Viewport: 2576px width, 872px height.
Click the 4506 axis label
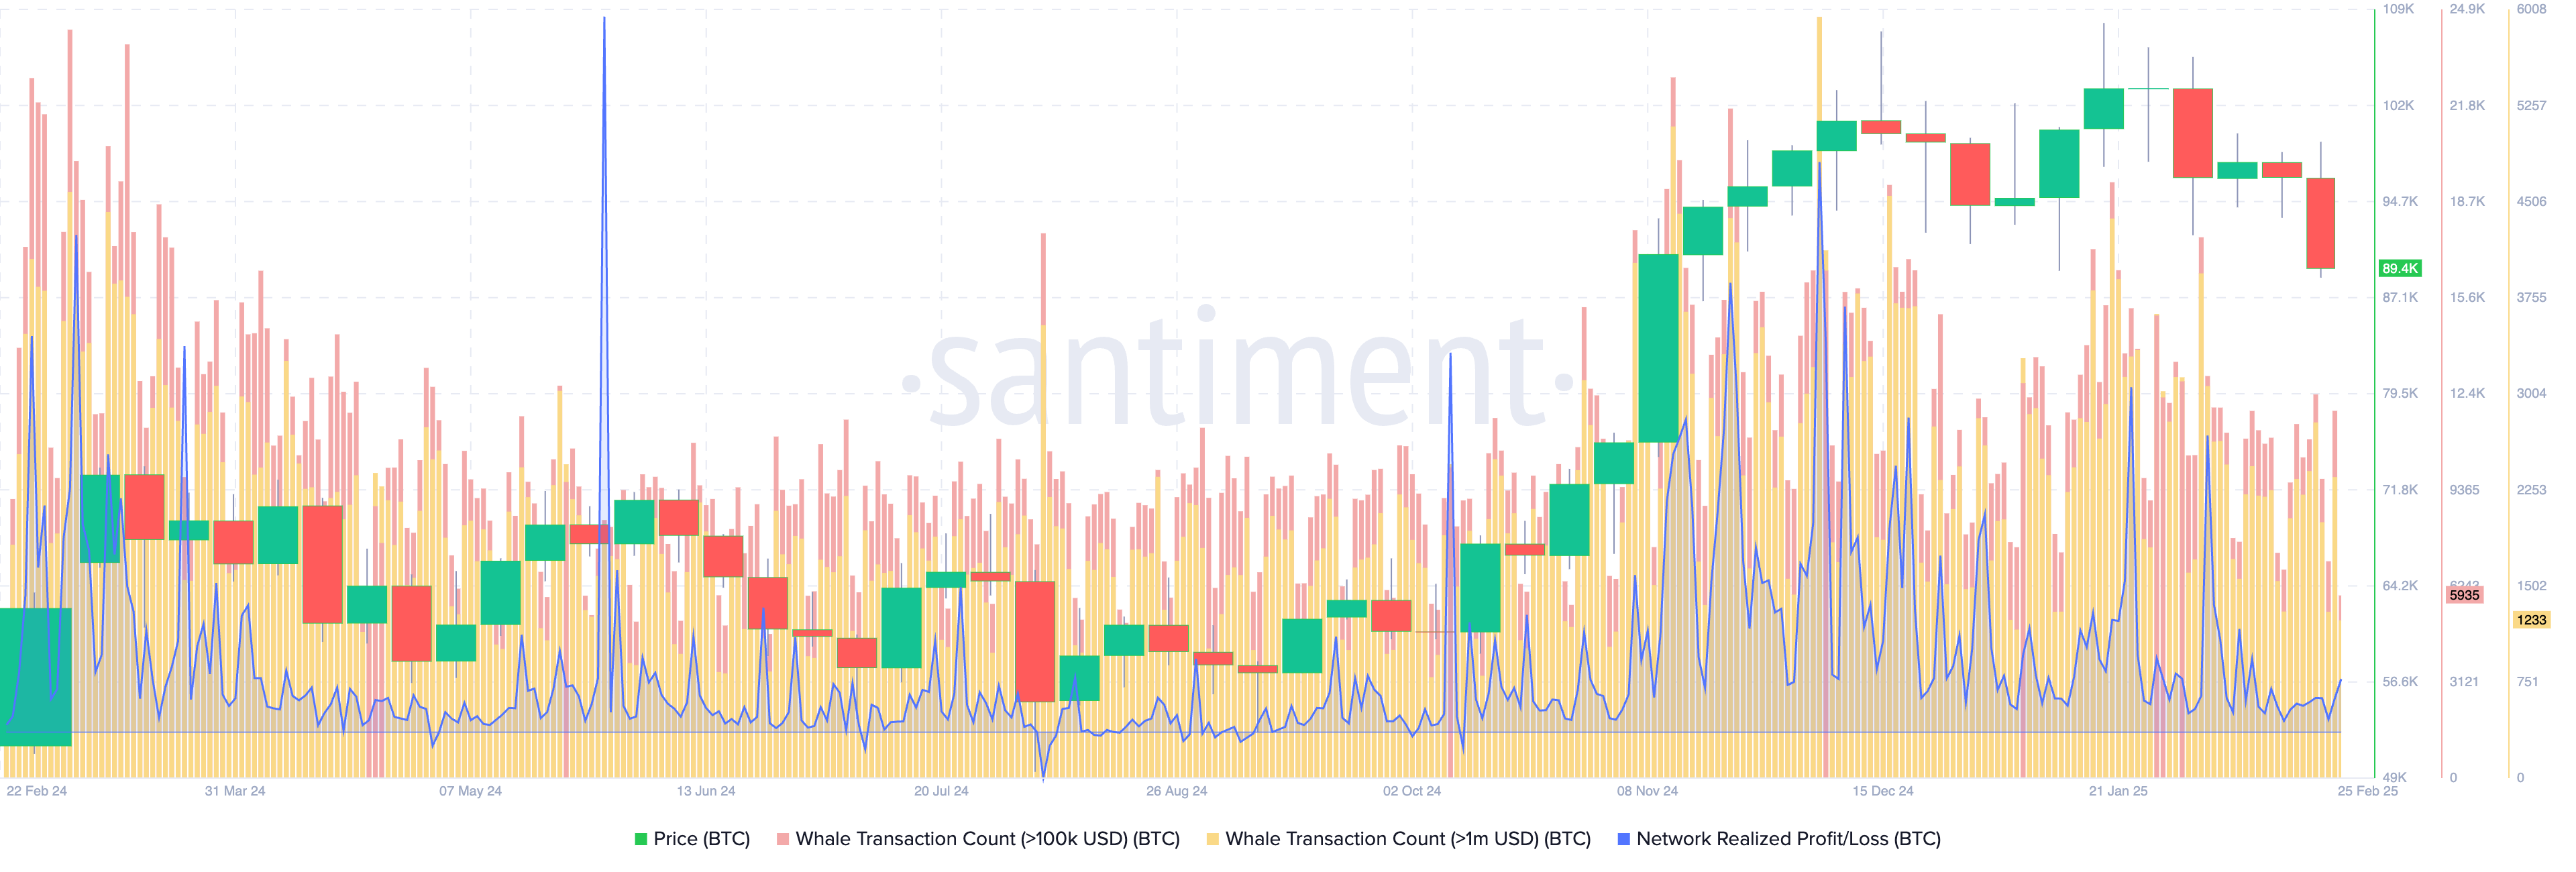[2531, 201]
